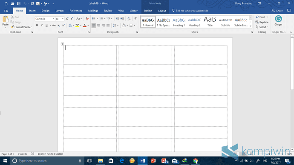This screenshot has width=294, height=165.
Task: Open File Explorer on the taskbar
Action: tap(100, 161)
